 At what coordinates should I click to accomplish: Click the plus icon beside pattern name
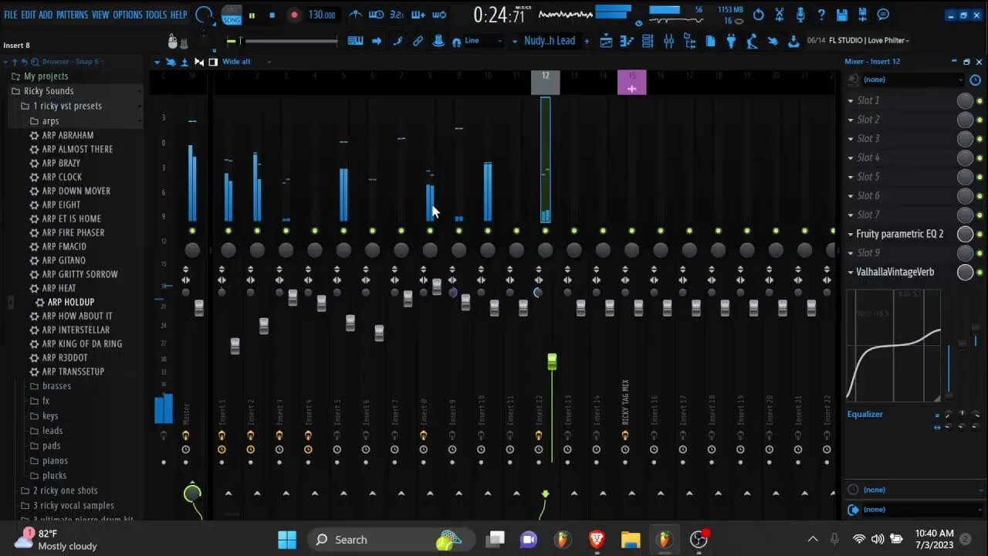pyautogui.click(x=587, y=41)
